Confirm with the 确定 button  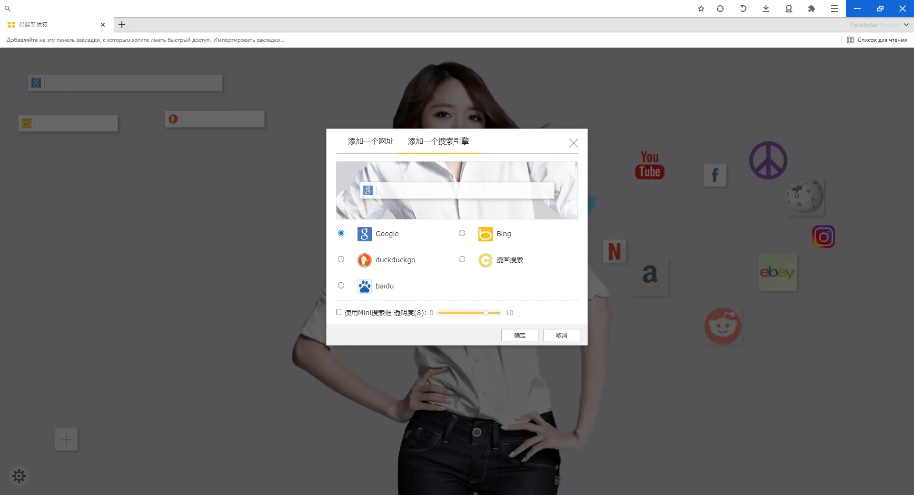pyautogui.click(x=519, y=335)
